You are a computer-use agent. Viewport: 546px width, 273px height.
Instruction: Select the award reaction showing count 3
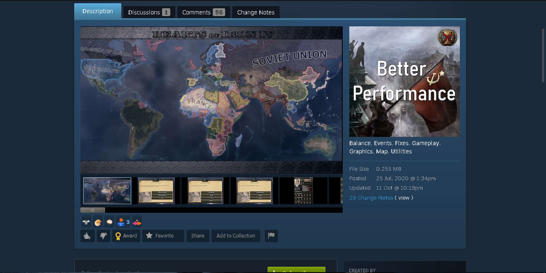121,221
